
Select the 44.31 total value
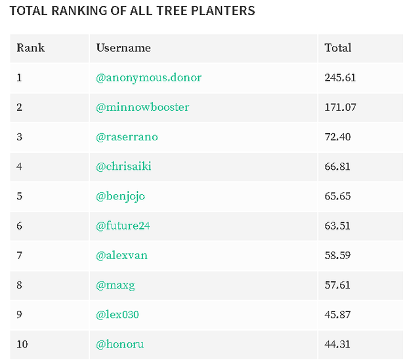click(x=337, y=344)
